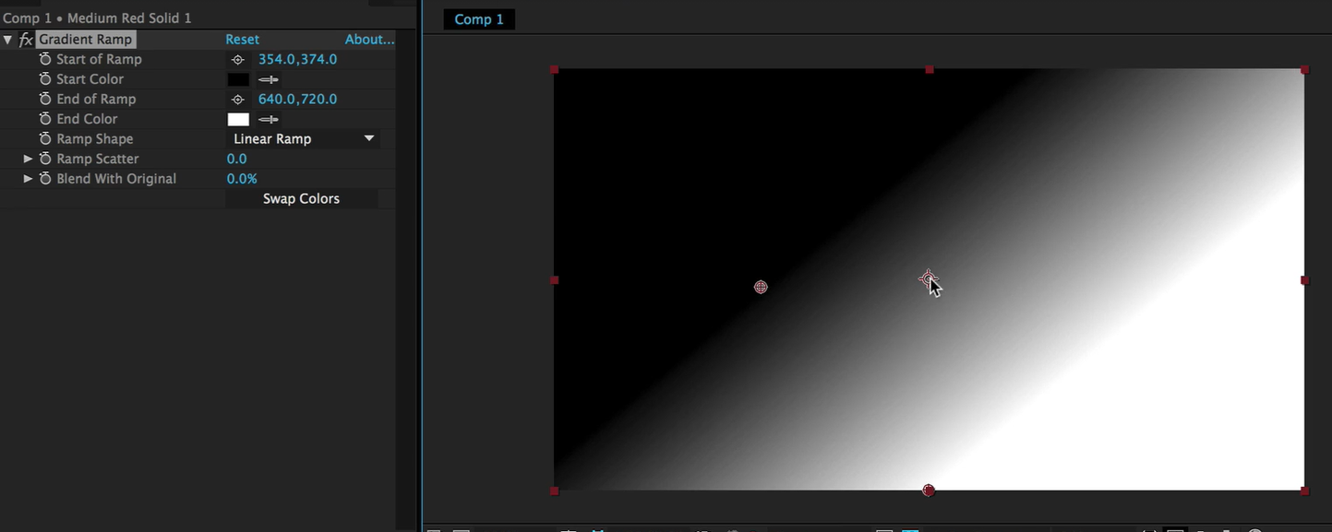The image size is (1332, 532).
Task: Toggle the Gradient Ramp fx switch
Action: (26, 40)
